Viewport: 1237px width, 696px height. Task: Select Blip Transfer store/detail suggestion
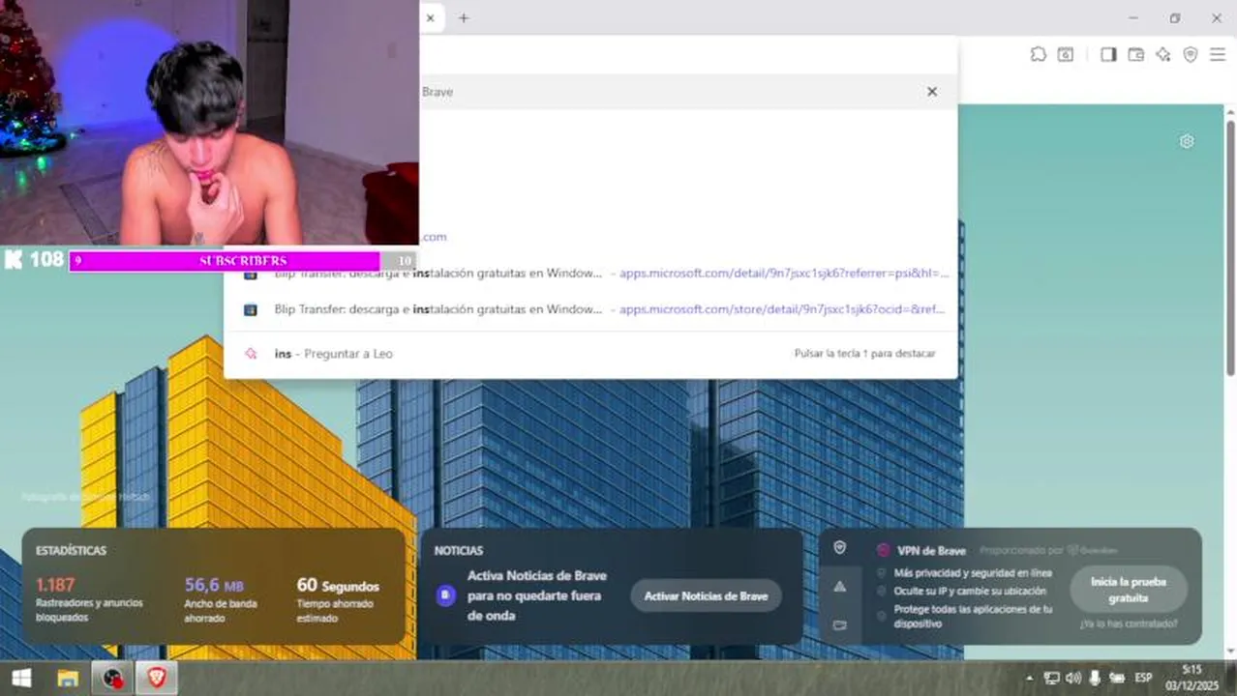click(x=590, y=309)
